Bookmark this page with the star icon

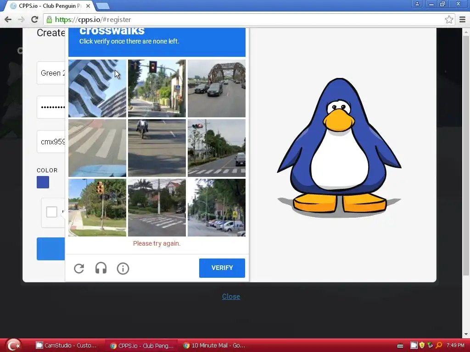click(449, 20)
